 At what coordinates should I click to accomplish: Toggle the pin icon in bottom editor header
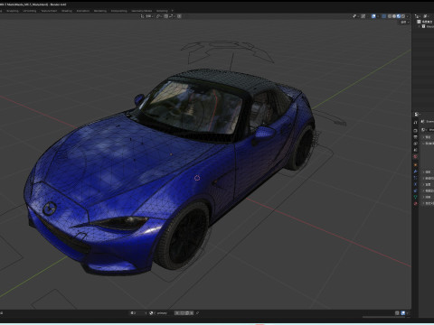pos(197,313)
